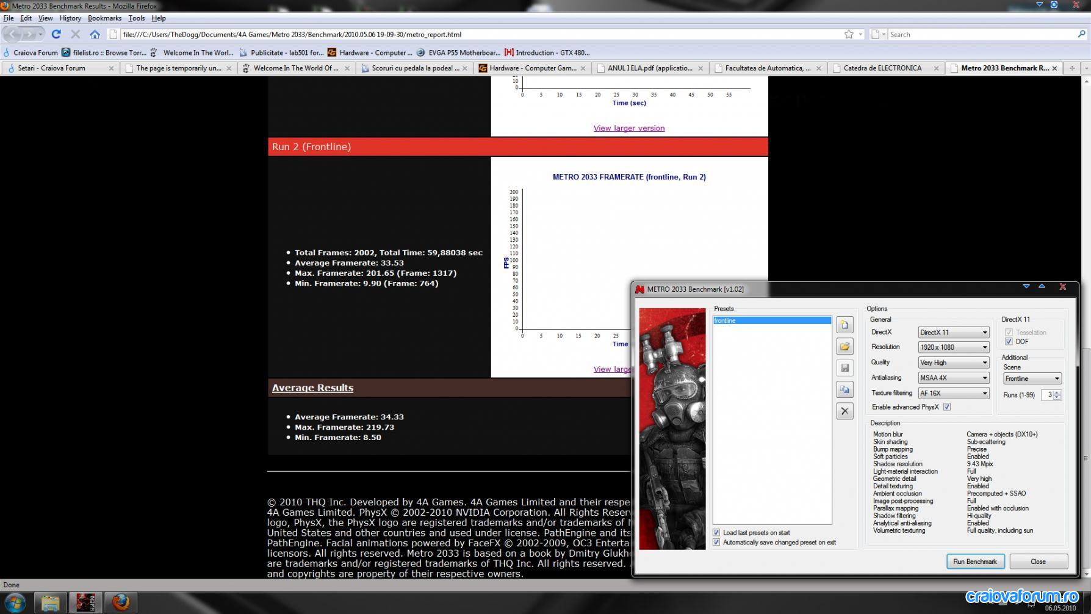Open search engine selector dropdown
This screenshot has width=1091, height=614.
pyautogui.click(x=879, y=34)
